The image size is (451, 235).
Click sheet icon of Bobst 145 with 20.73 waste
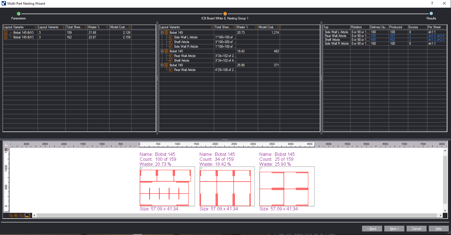[166, 32]
